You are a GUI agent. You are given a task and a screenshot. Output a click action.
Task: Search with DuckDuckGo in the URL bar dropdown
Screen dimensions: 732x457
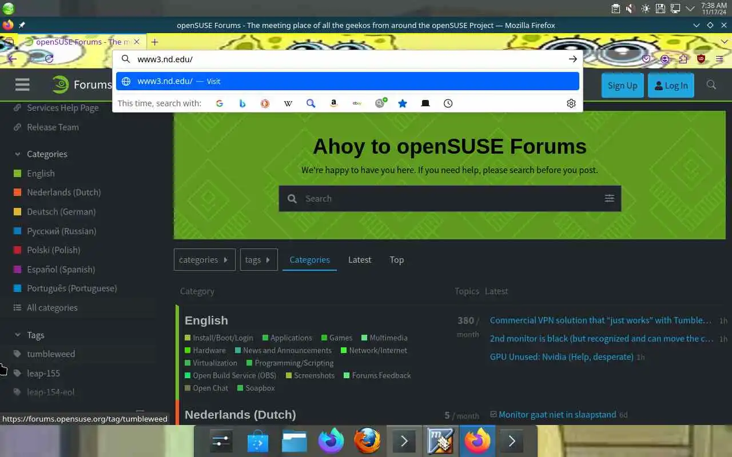(x=265, y=103)
